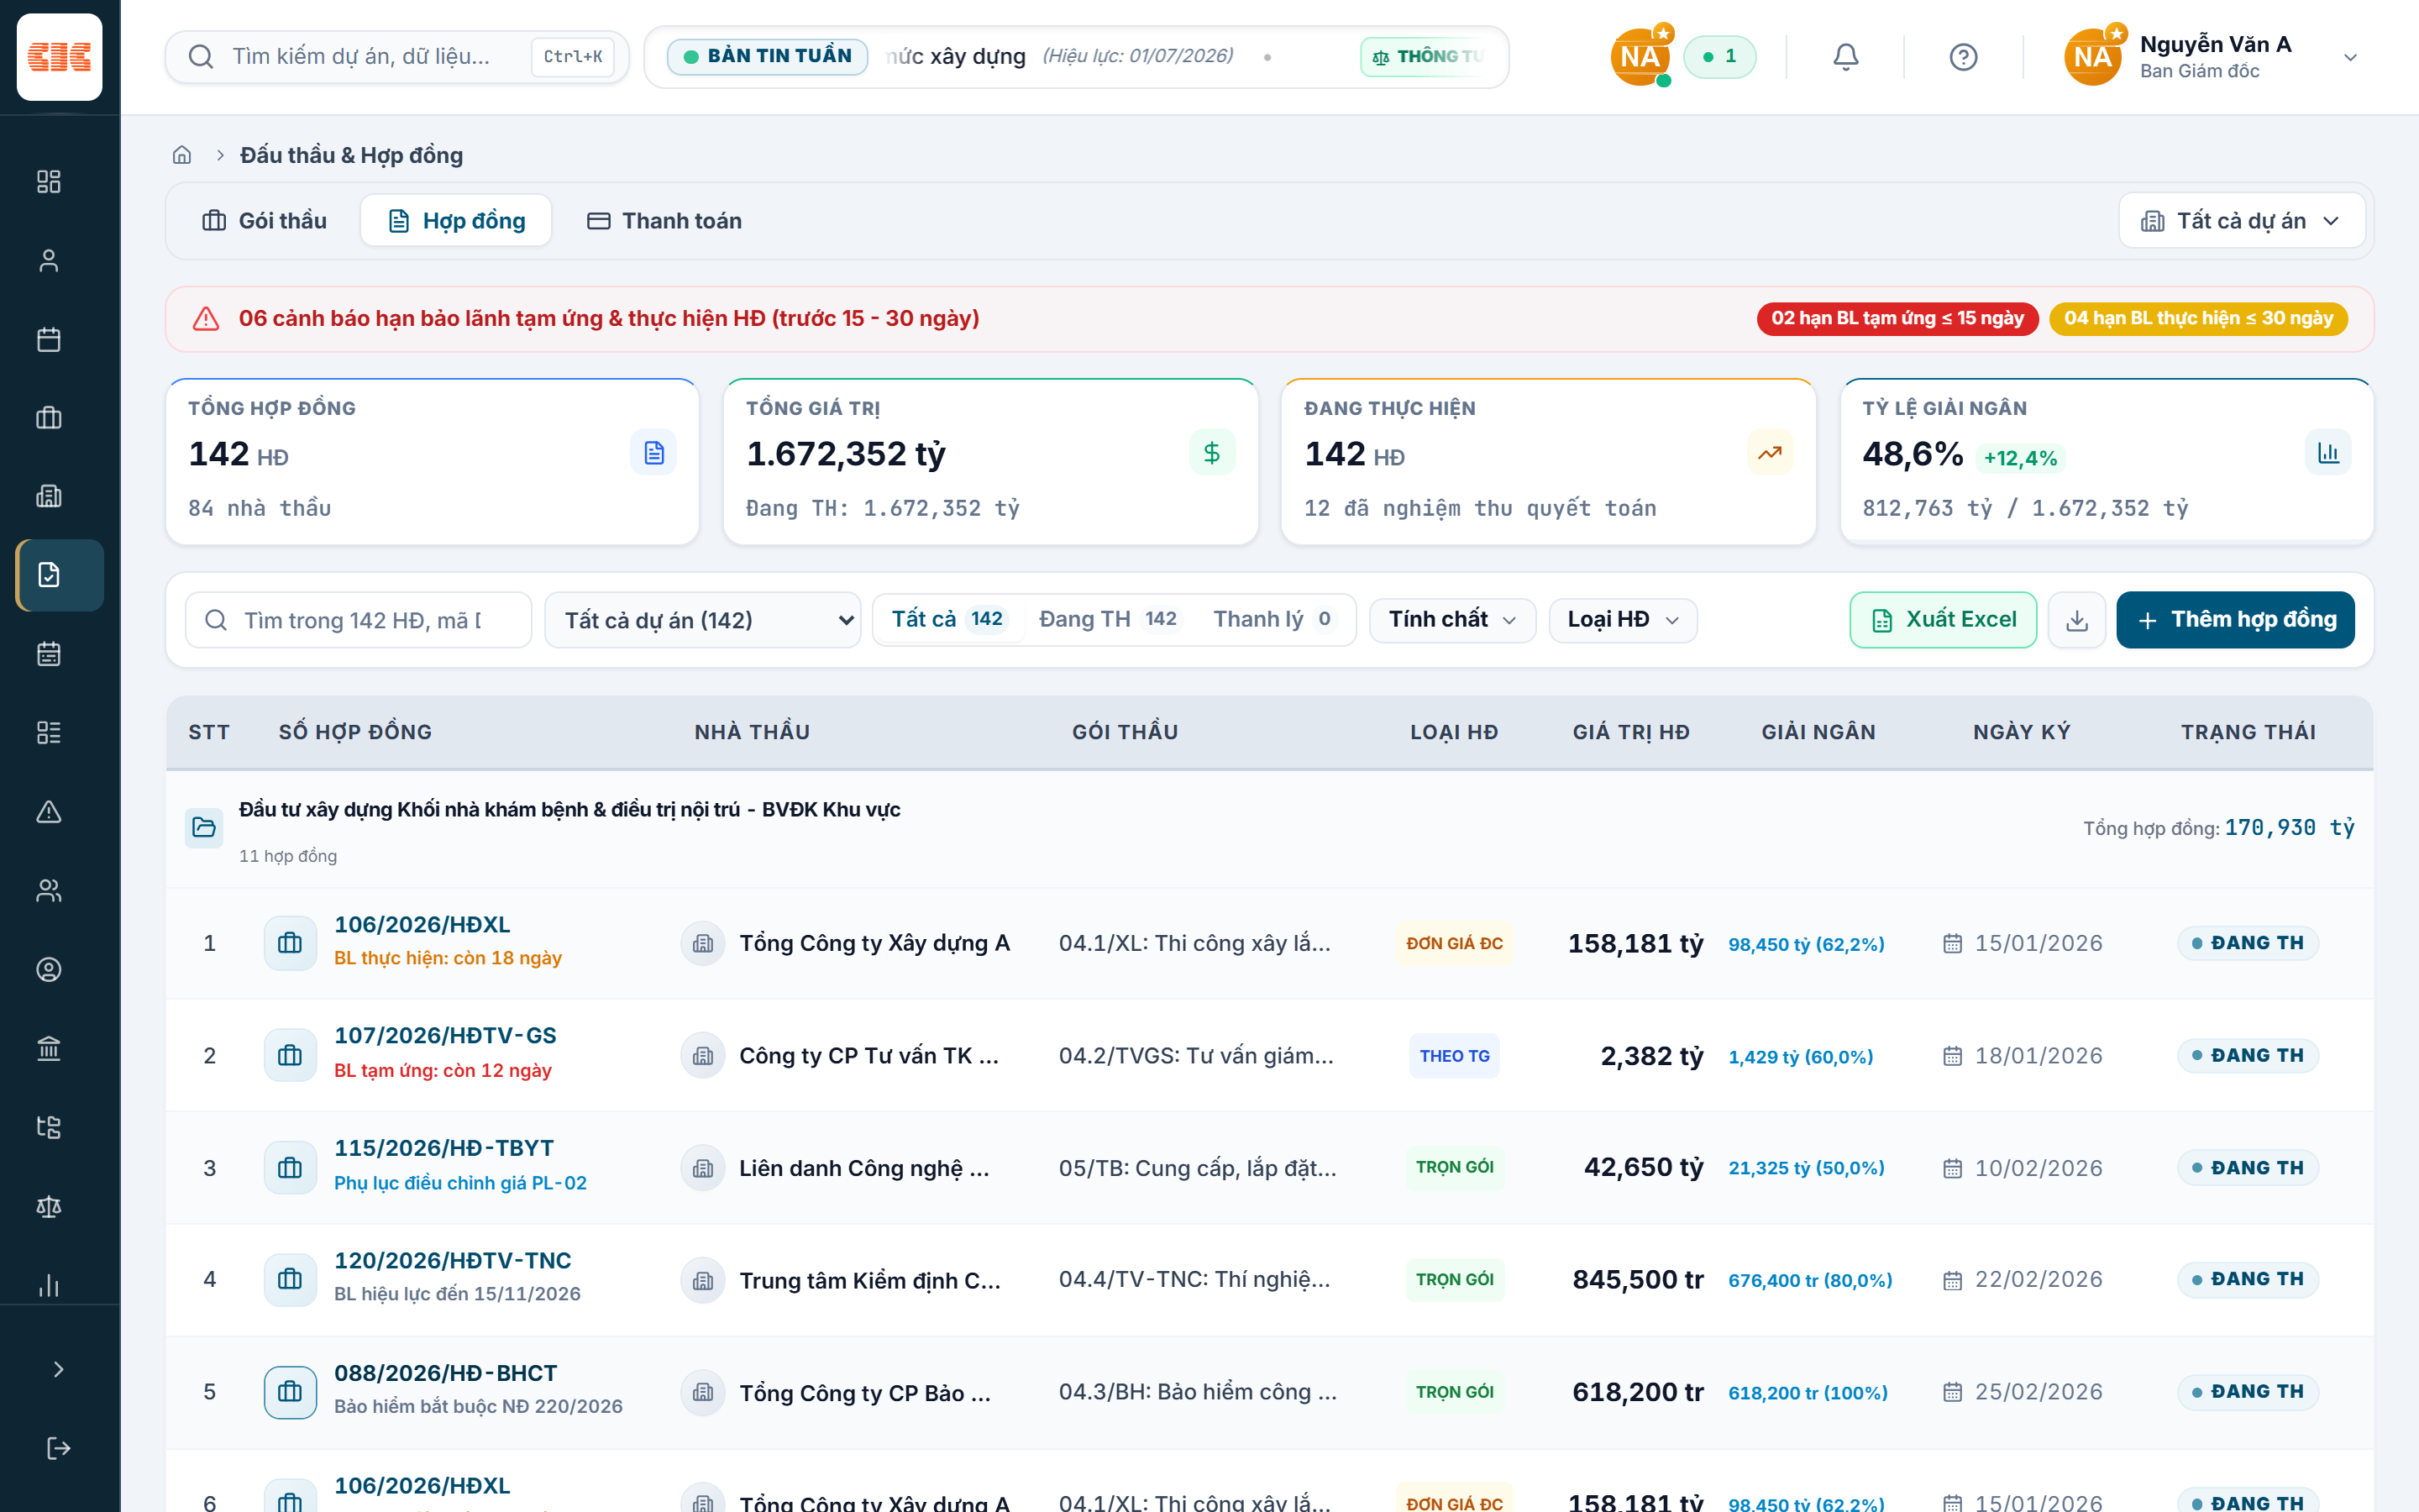Click the home breadcrumb icon

point(182,155)
